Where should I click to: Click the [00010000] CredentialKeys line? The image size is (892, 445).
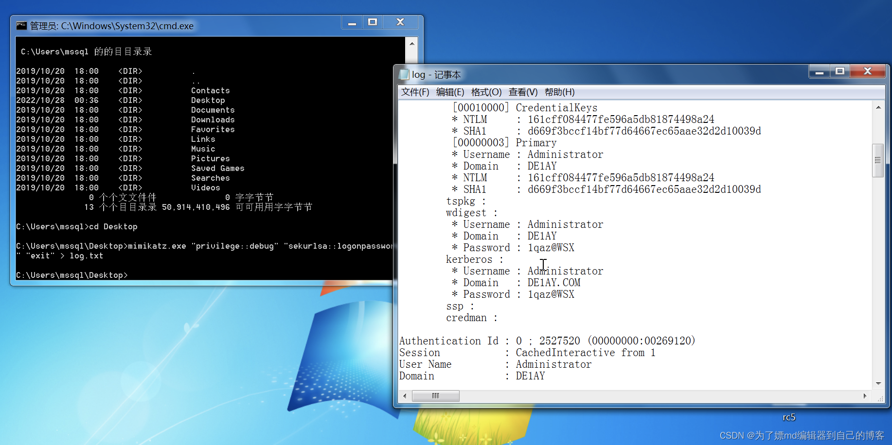tap(525, 108)
